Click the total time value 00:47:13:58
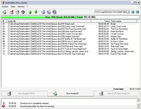The height and width of the screenshot is (109, 141). tap(135, 89)
